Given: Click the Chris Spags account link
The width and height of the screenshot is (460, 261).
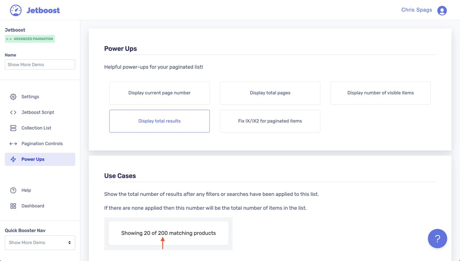Looking at the screenshot, I should coord(417,10).
